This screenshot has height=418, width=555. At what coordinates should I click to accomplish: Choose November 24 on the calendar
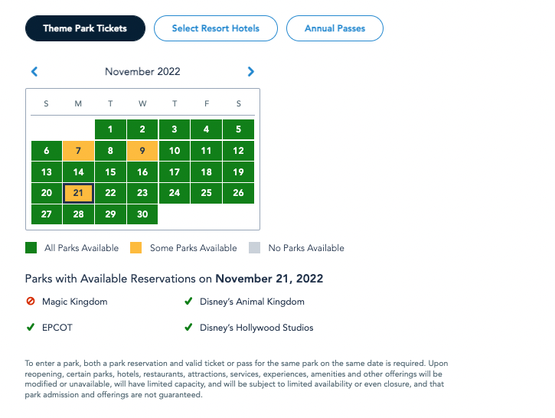point(175,193)
